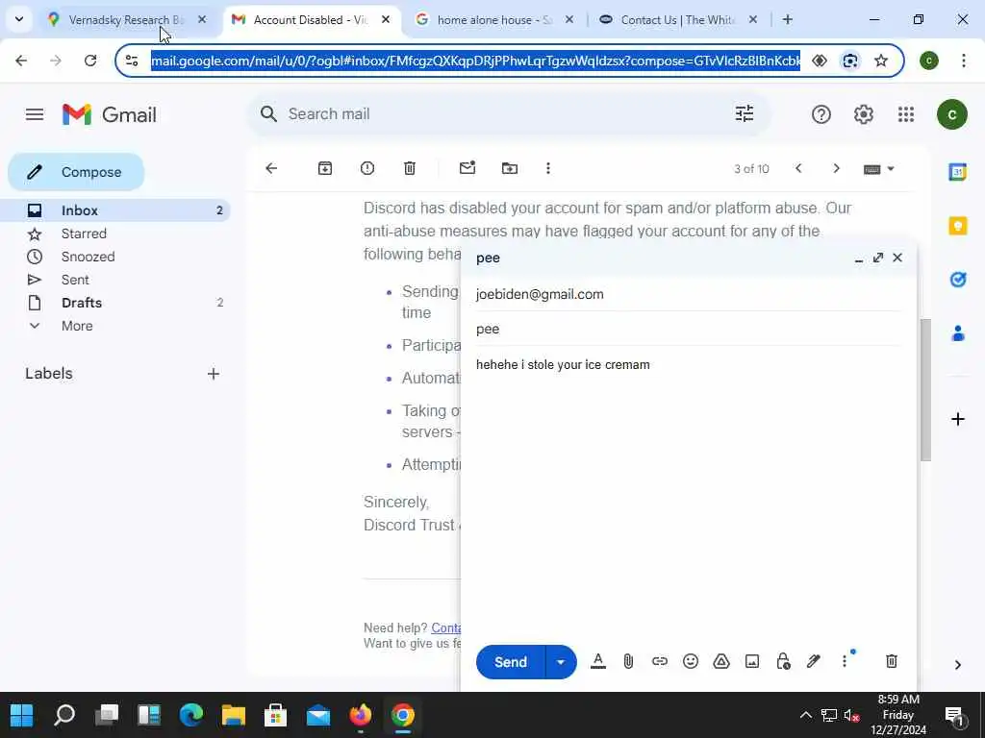Viewport: 985px width, 738px height.
Task: Toggle formatting options in compose
Action: 598,661
